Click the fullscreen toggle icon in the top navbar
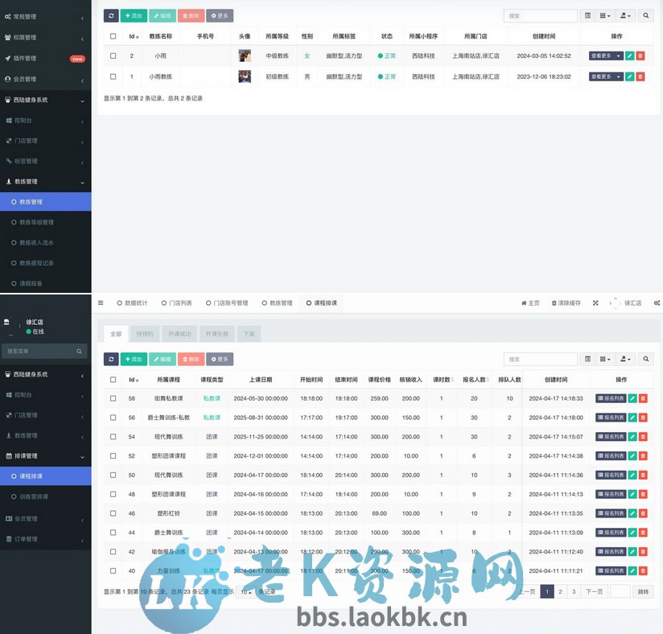This screenshot has width=663, height=634. click(595, 303)
